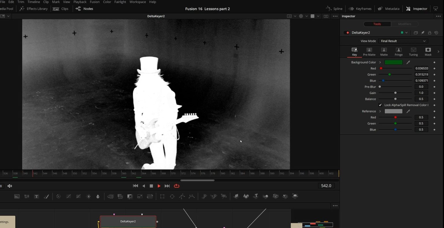
Task: Select the Paint brush tool
Action: point(46,197)
